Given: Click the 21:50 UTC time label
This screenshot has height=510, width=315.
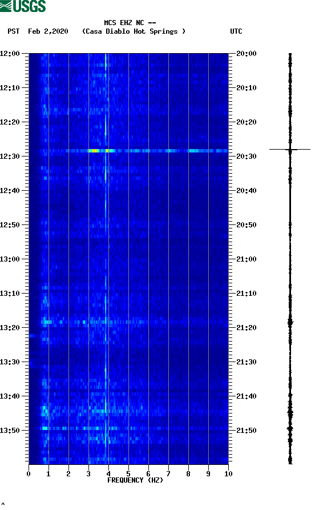Looking at the screenshot, I should coord(247,431).
